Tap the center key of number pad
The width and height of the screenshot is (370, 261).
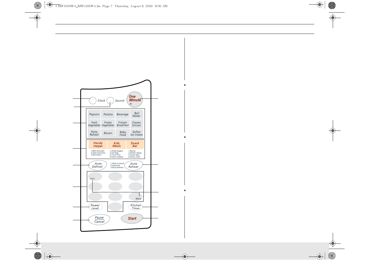point(115,187)
